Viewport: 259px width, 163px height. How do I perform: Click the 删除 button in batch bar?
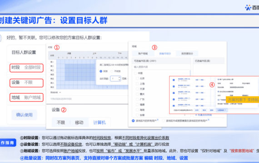(x=212, y=110)
